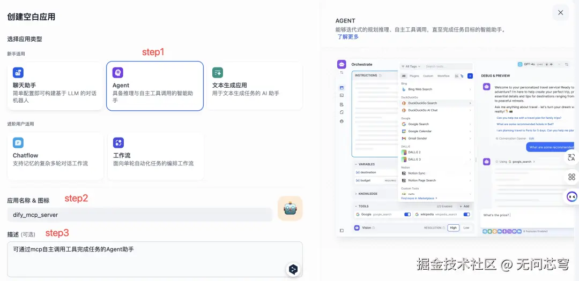This screenshot has width=579, height=281.
Task: Switch to the Workflow tab
Action: (x=443, y=76)
